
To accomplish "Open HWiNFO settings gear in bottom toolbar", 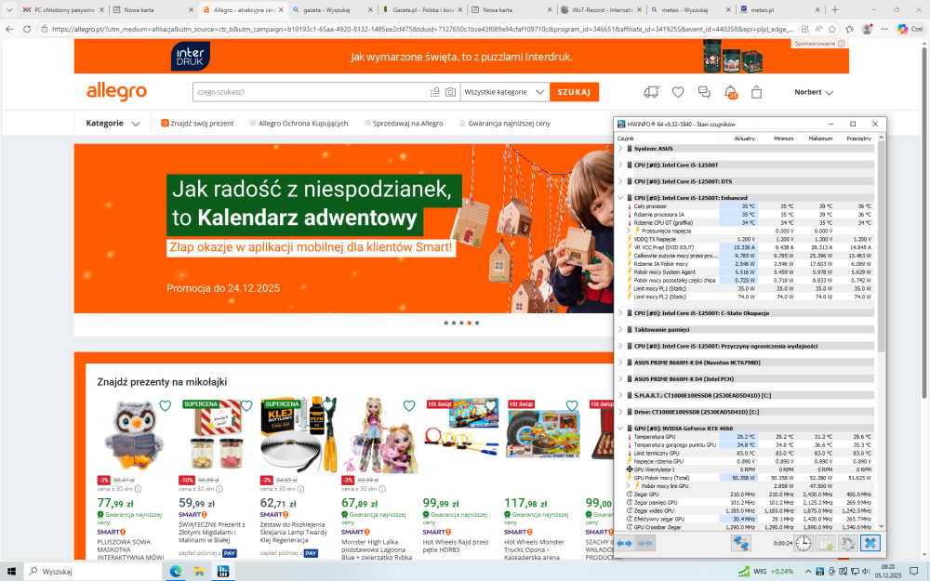I will (x=847, y=543).
